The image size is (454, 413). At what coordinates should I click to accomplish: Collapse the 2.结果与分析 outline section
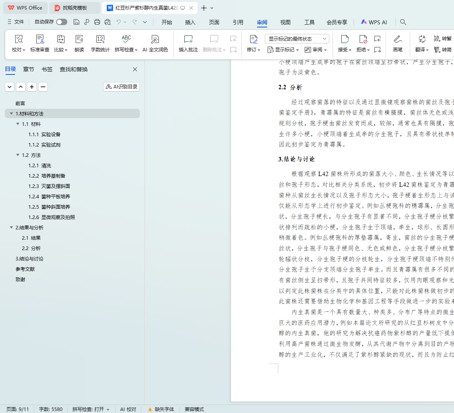12,228
